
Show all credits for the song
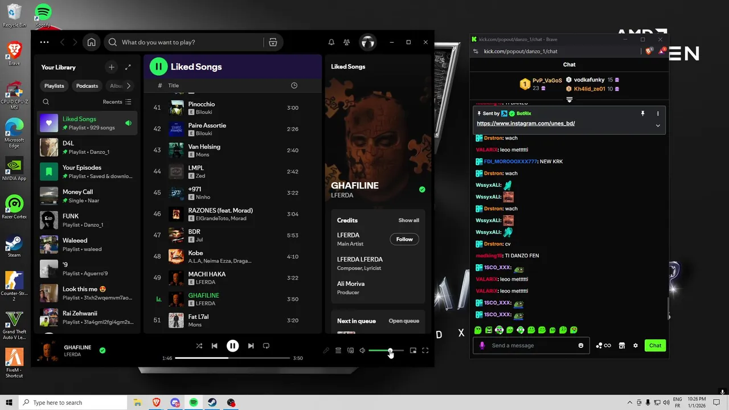coord(408,220)
